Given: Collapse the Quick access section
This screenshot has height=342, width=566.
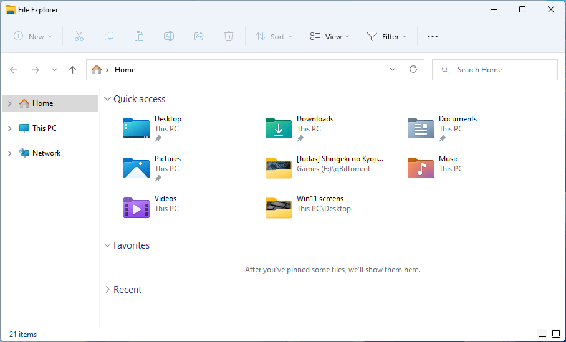Looking at the screenshot, I should click(107, 99).
